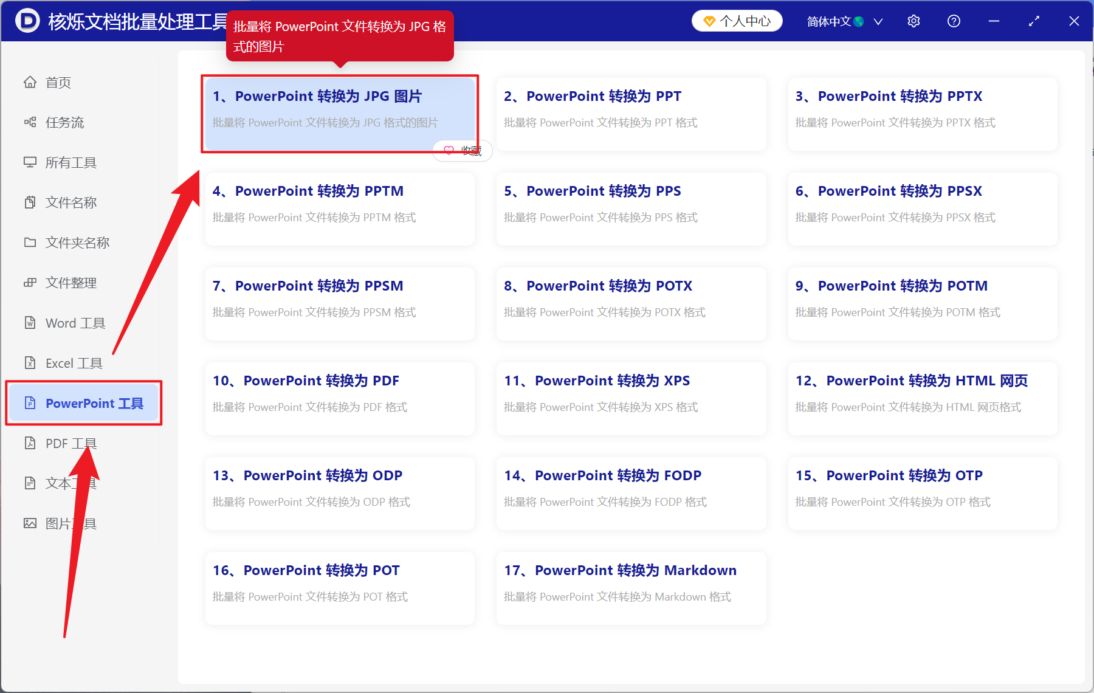The width and height of the screenshot is (1094, 693).
Task: Open 个人中心 personal center
Action: tap(737, 21)
